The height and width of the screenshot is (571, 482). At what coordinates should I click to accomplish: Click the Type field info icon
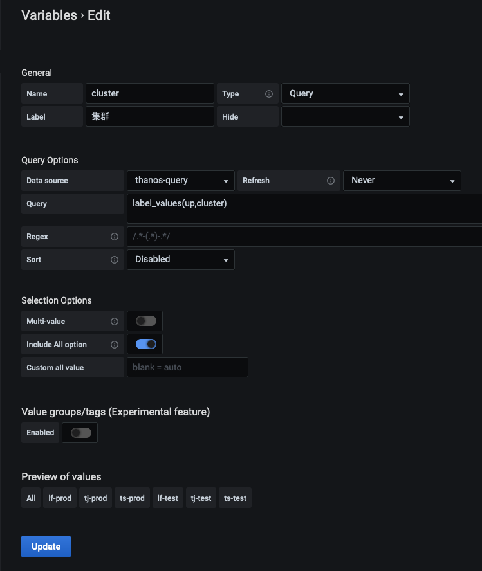[x=269, y=94]
